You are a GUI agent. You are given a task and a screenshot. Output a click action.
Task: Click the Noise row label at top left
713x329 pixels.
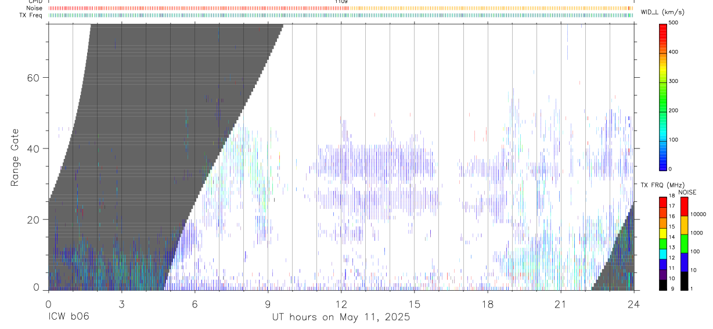pos(34,8)
